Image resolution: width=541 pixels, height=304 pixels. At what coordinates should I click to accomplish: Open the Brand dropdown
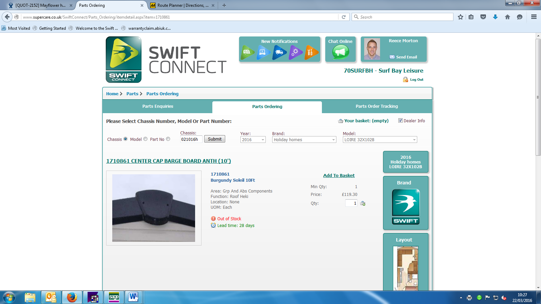304,140
